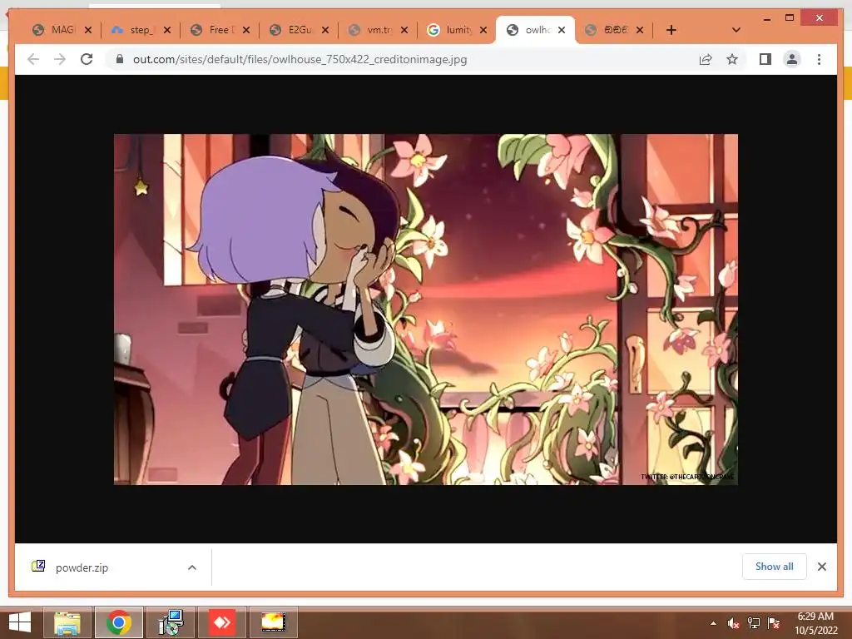
Task: Close the active owlhouse tab
Action: coord(562,30)
